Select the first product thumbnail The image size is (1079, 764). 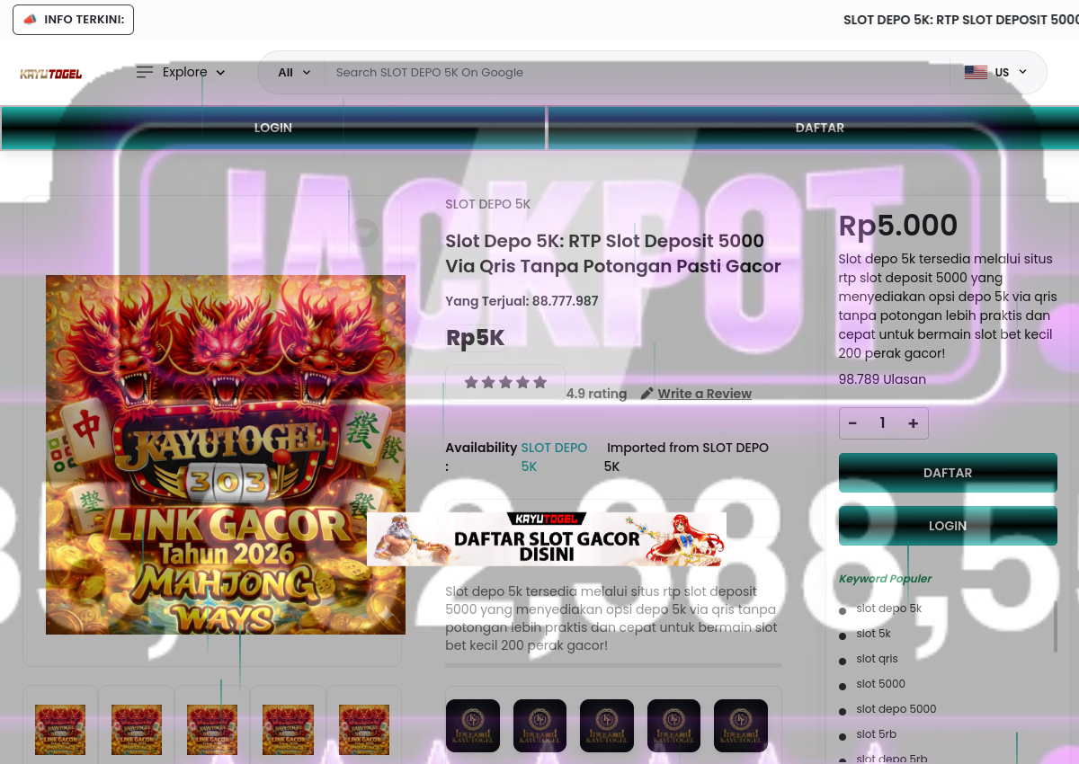[60, 729]
